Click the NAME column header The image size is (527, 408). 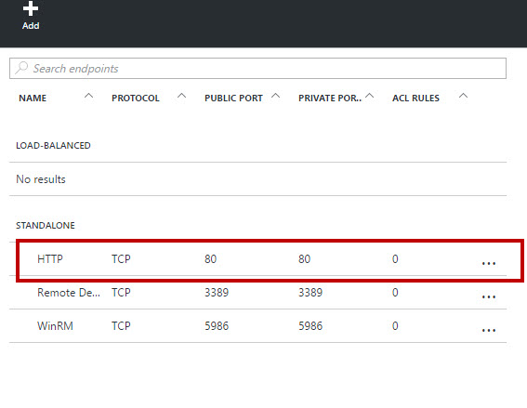[33, 99]
